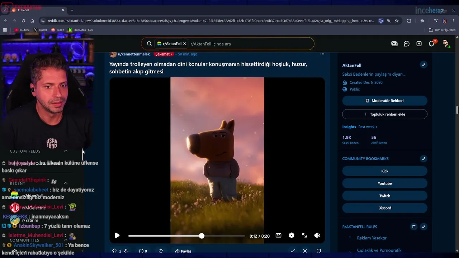Open the Reddit bookmark
The height and width of the screenshot is (258, 459).
pos(58,30)
